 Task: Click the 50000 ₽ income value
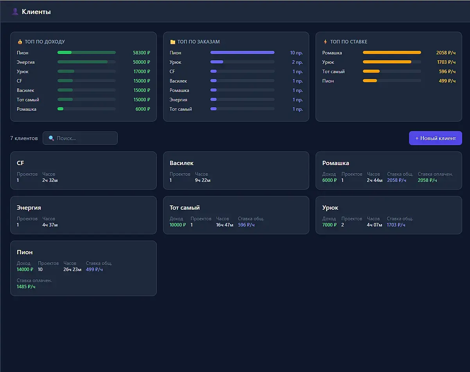pos(142,62)
